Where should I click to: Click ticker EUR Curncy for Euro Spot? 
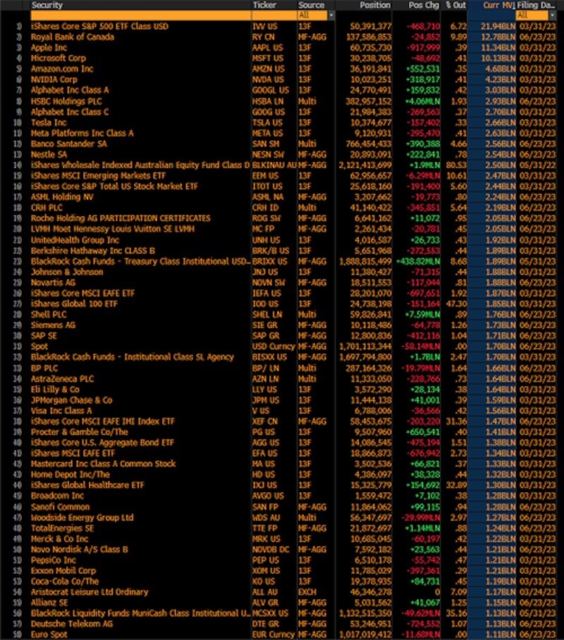273,634
